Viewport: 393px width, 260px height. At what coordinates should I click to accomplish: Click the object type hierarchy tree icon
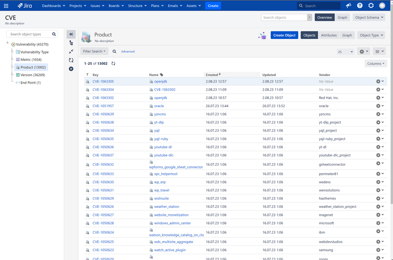[x=71, y=43]
